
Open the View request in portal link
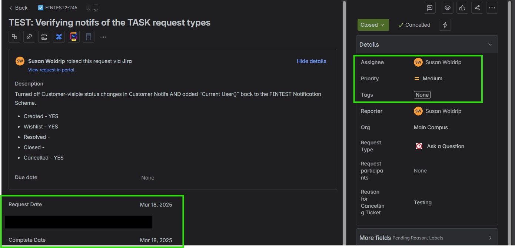coord(51,70)
